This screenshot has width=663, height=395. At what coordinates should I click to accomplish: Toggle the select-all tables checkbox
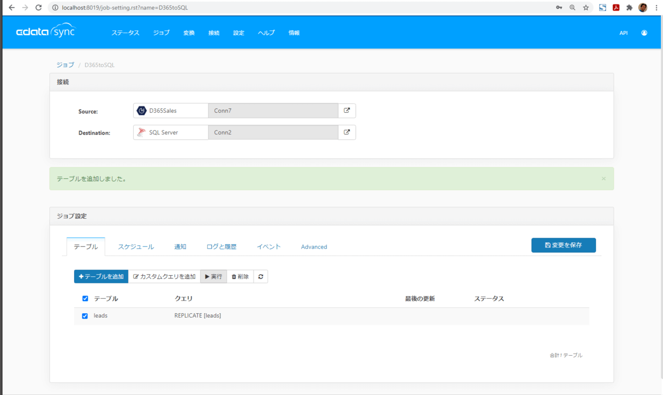(85, 298)
